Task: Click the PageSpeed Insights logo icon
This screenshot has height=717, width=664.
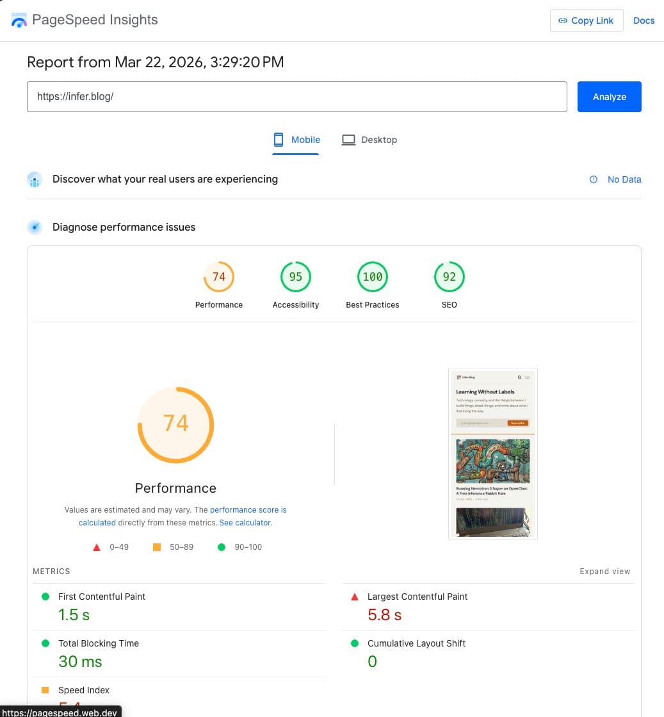Action: (x=19, y=20)
